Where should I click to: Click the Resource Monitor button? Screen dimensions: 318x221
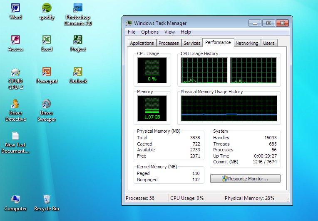[245, 179]
